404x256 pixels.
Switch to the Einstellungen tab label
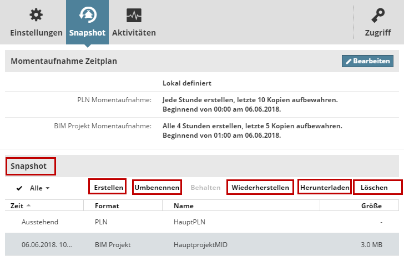click(36, 33)
